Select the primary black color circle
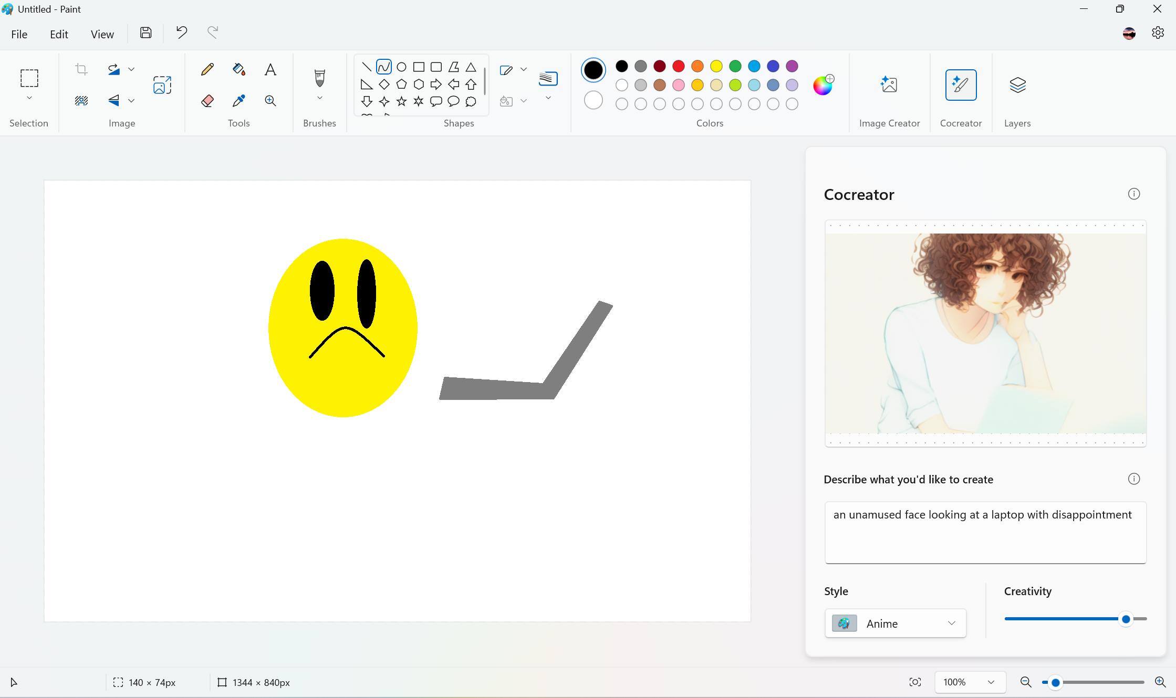The image size is (1176, 698). coord(593,70)
